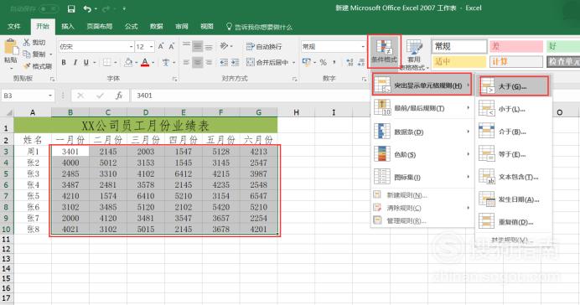
Task: Click the Undo arrow icon
Action: pos(87,8)
